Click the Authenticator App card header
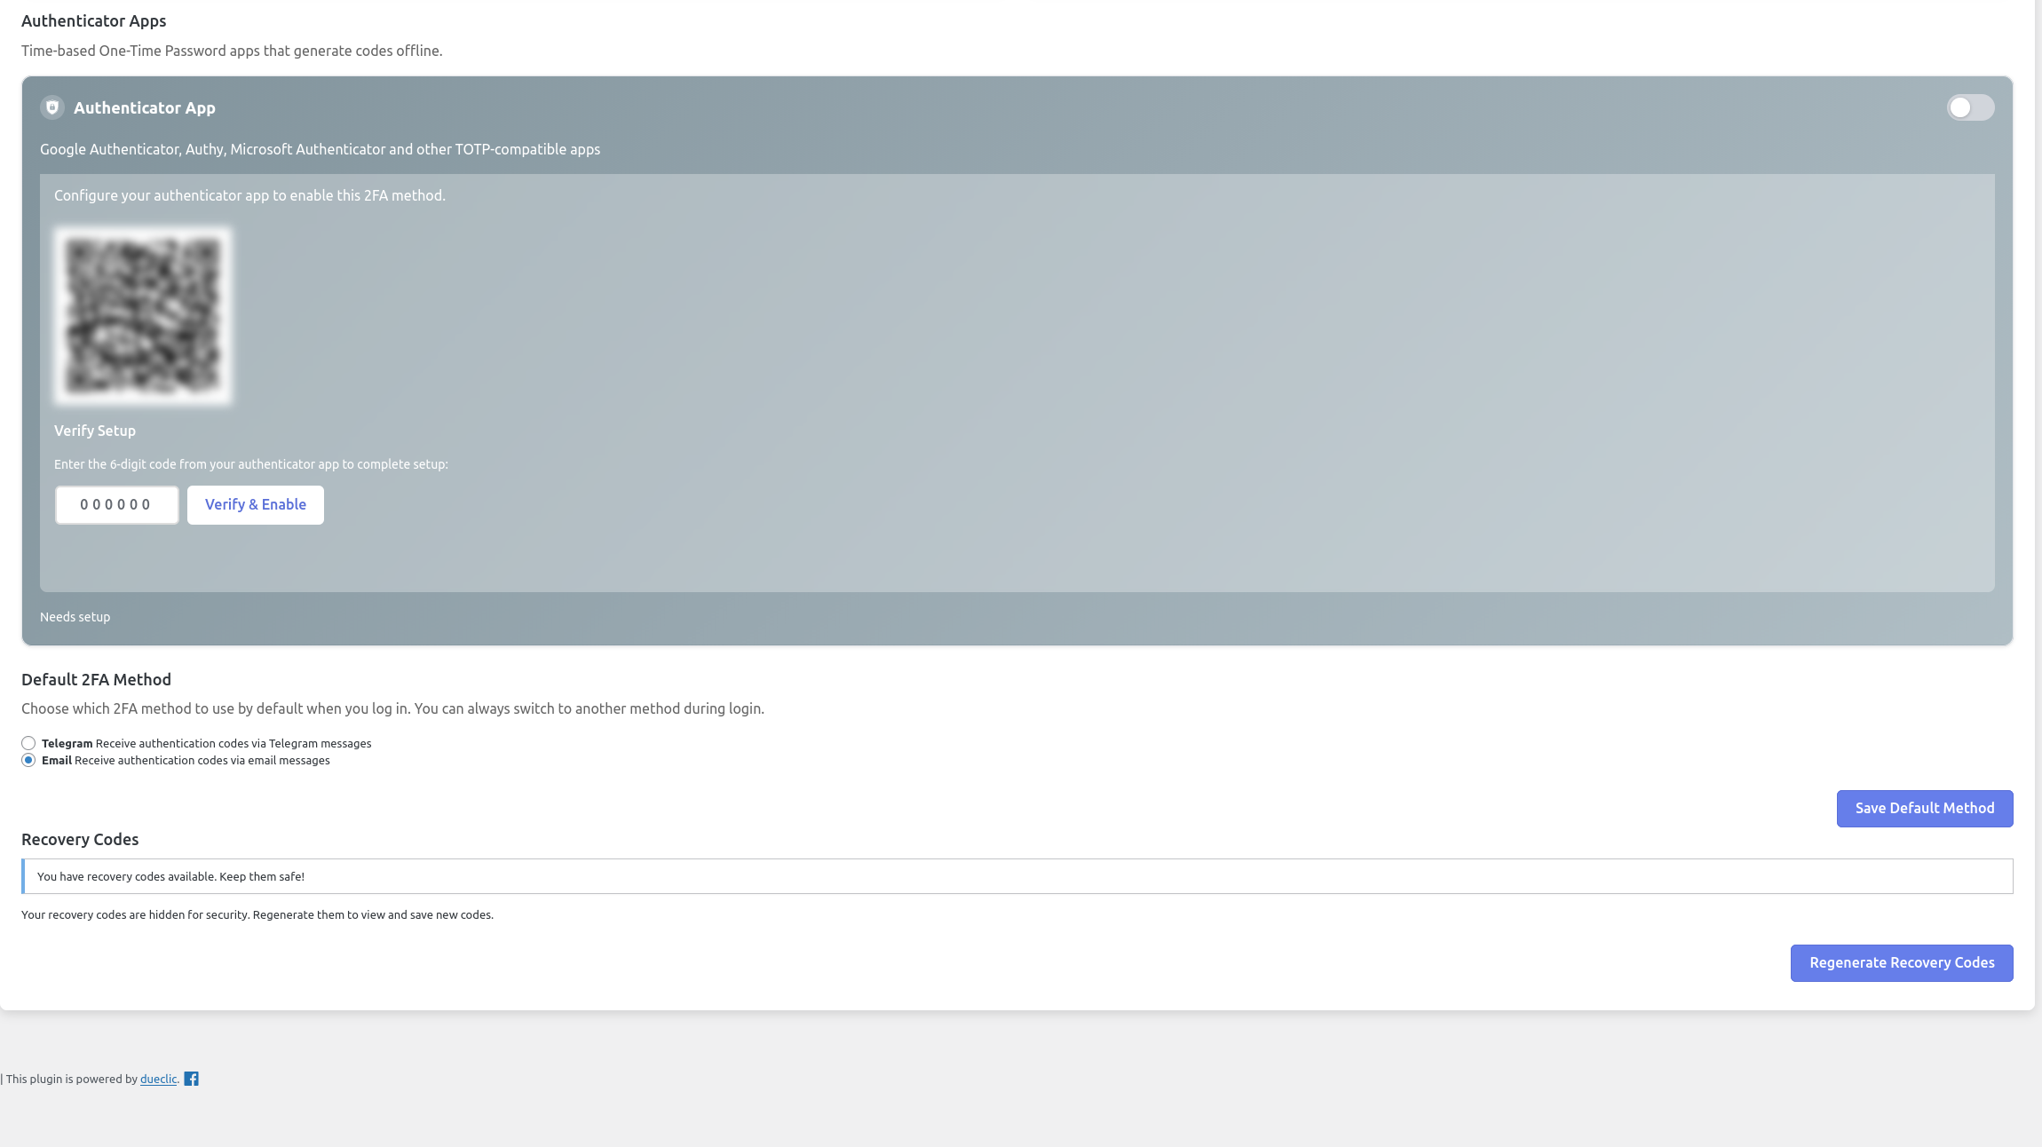Viewport: 2042px width, 1147px height. click(145, 107)
